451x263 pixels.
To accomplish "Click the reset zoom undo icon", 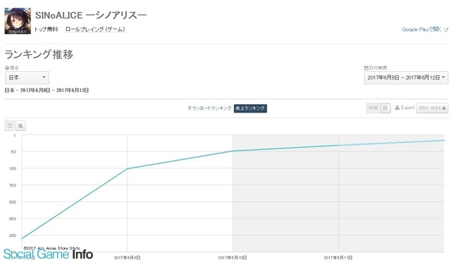I will tap(9, 126).
